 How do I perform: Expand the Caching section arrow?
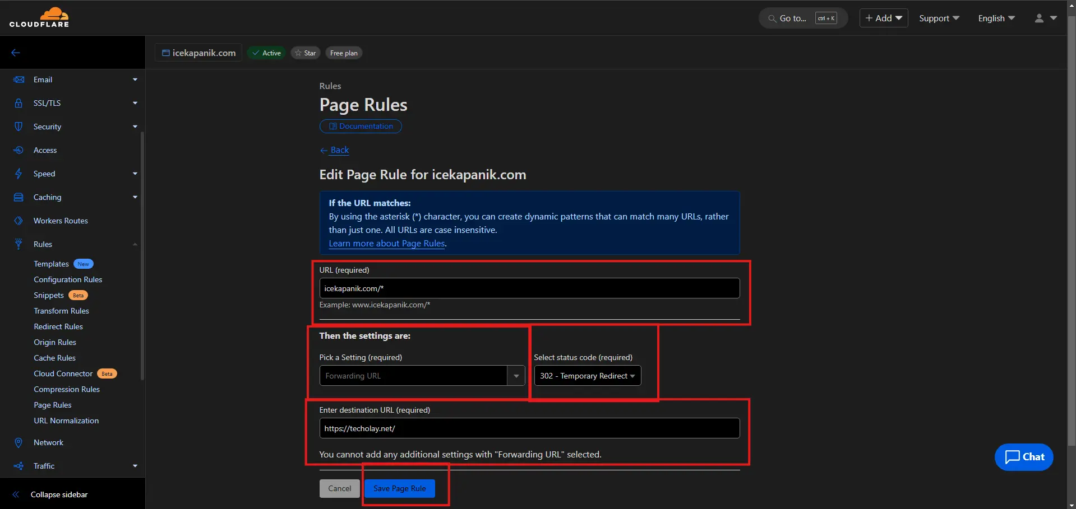(x=135, y=197)
